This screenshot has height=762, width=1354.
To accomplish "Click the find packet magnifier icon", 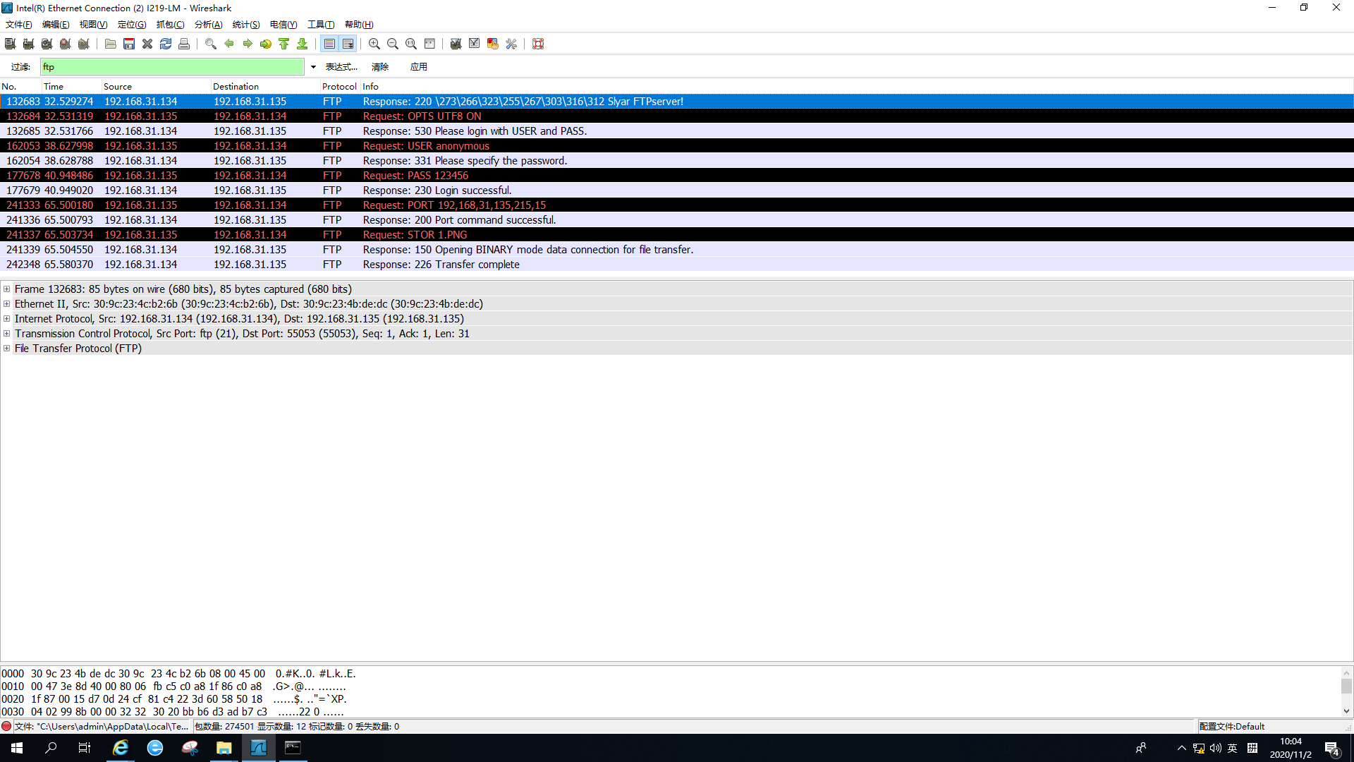I will click(x=210, y=44).
